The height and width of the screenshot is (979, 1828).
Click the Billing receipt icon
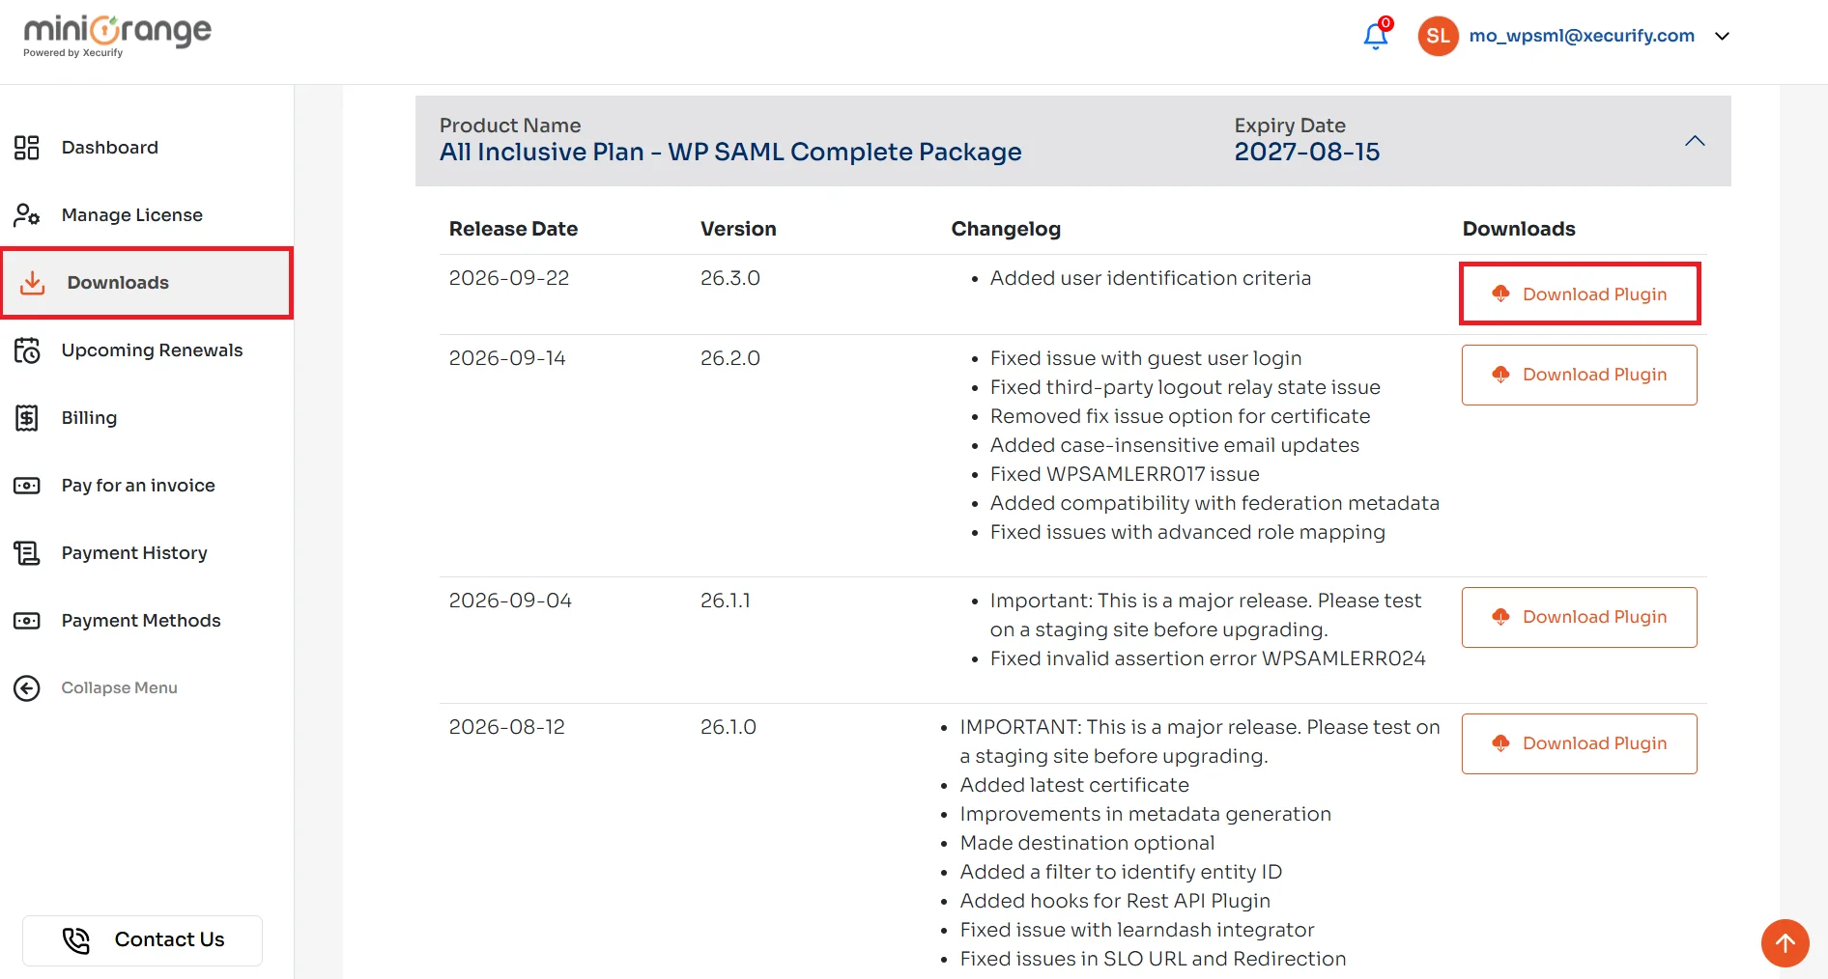[x=27, y=417]
